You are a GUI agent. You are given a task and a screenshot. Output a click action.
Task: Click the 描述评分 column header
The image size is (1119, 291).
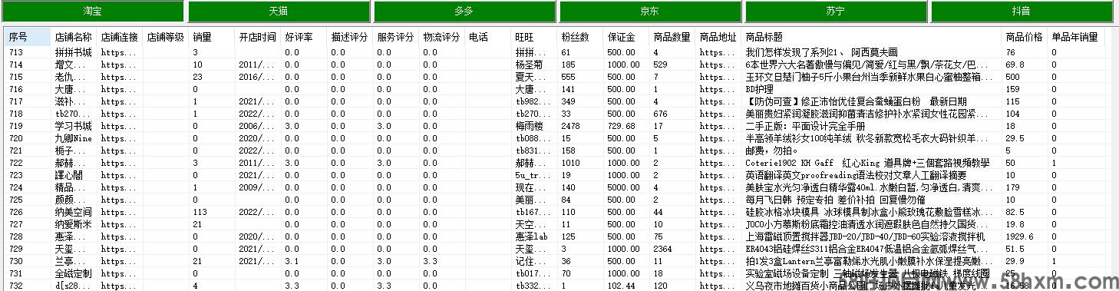click(350, 37)
